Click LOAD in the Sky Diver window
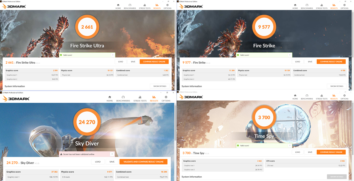 pyautogui.click(x=98, y=162)
